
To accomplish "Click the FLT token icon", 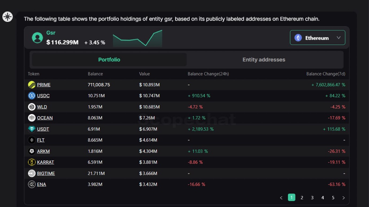I will tap(32, 140).
